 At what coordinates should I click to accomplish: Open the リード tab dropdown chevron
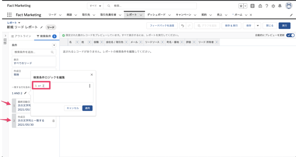point(60,15)
